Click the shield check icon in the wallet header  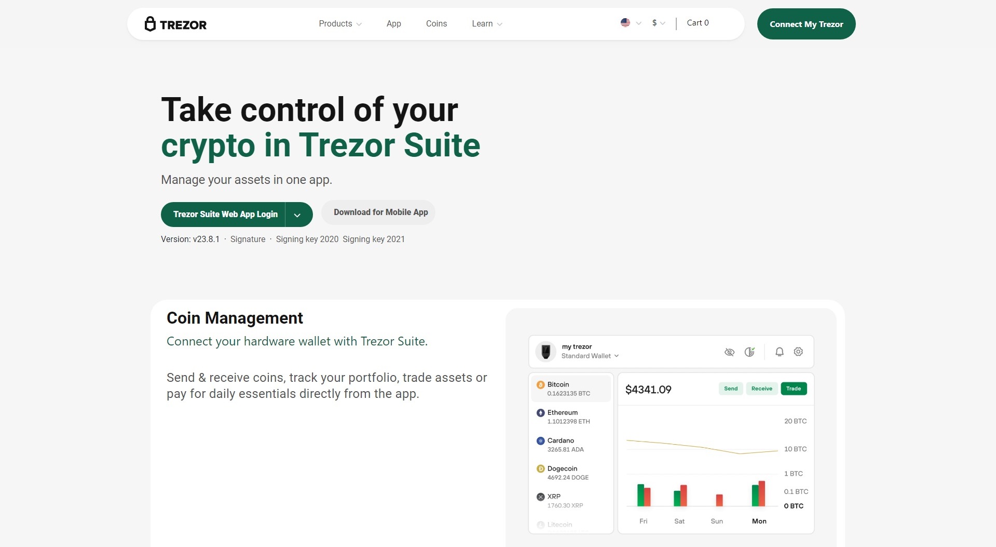(x=749, y=352)
